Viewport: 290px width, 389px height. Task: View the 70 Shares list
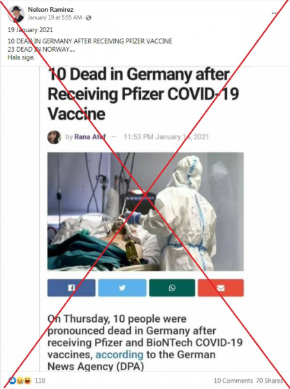pyautogui.click(x=270, y=381)
